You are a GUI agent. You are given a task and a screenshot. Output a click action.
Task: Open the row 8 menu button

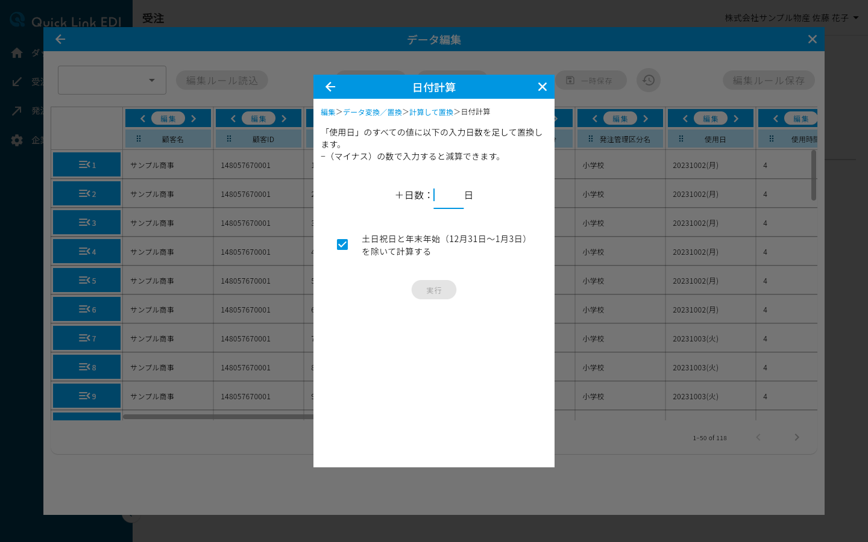tap(87, 367)
